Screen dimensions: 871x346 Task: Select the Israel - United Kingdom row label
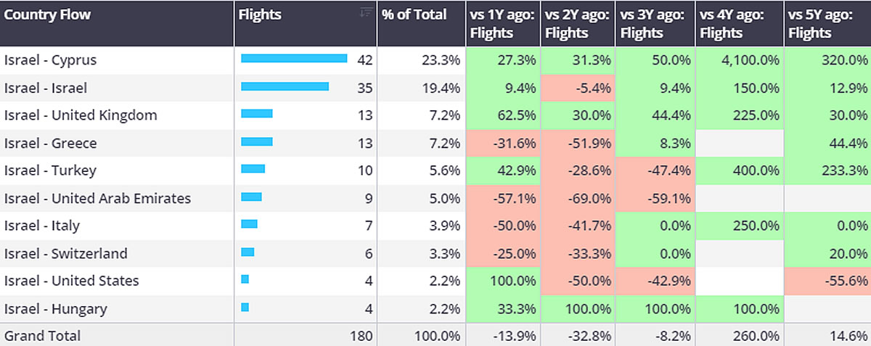[81, 115]
